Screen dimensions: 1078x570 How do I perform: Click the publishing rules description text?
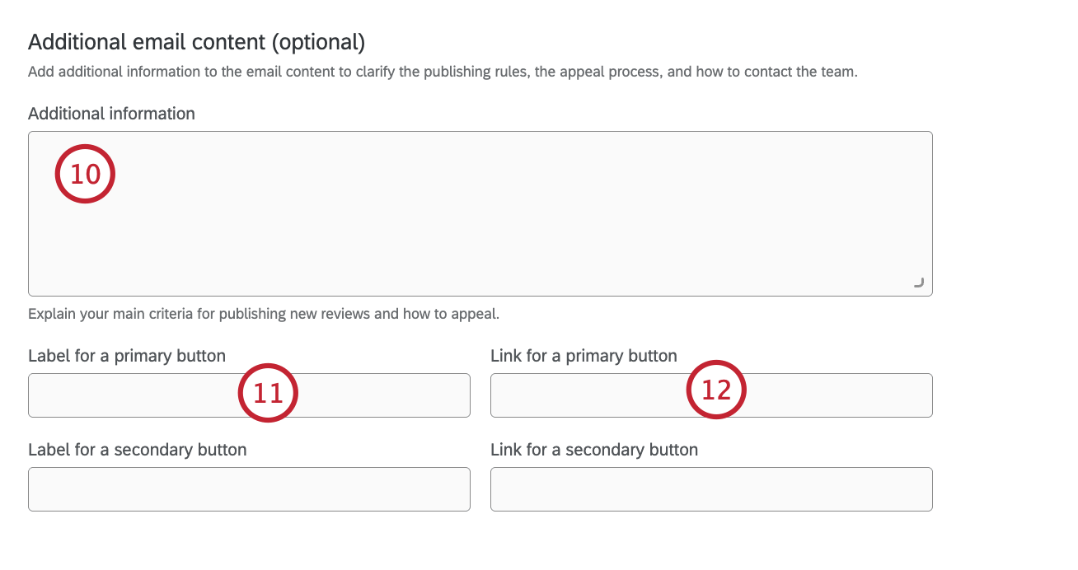click(443, 72)
